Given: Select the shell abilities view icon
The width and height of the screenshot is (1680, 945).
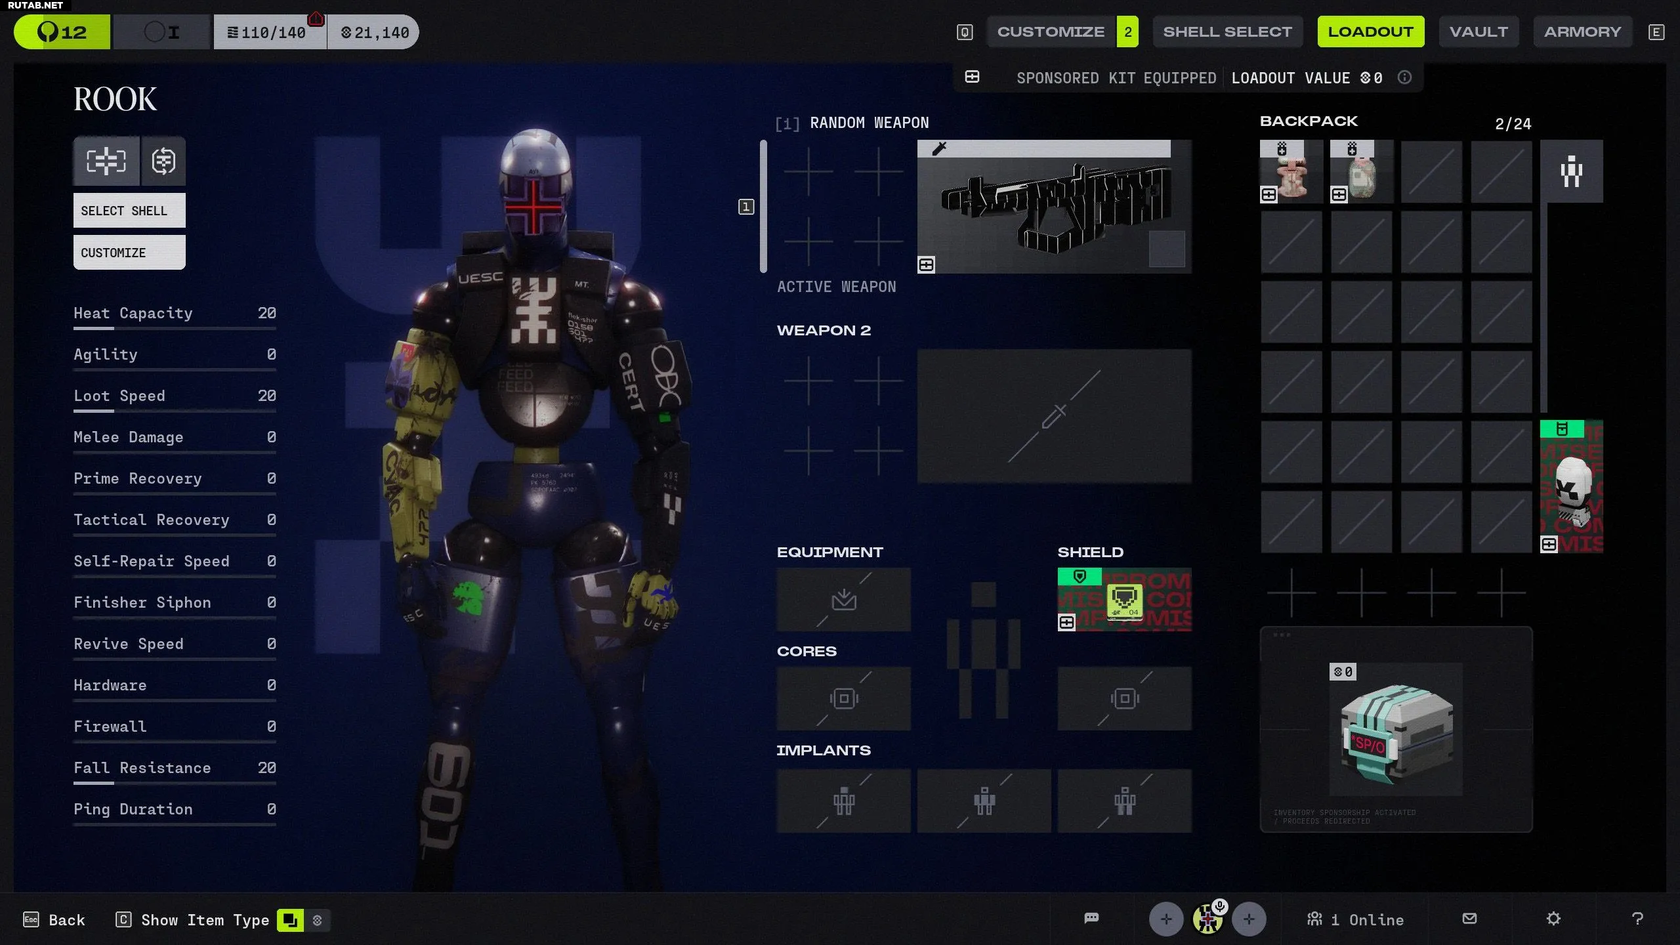Looking at the screenshot, I should [x=163, y=161].
